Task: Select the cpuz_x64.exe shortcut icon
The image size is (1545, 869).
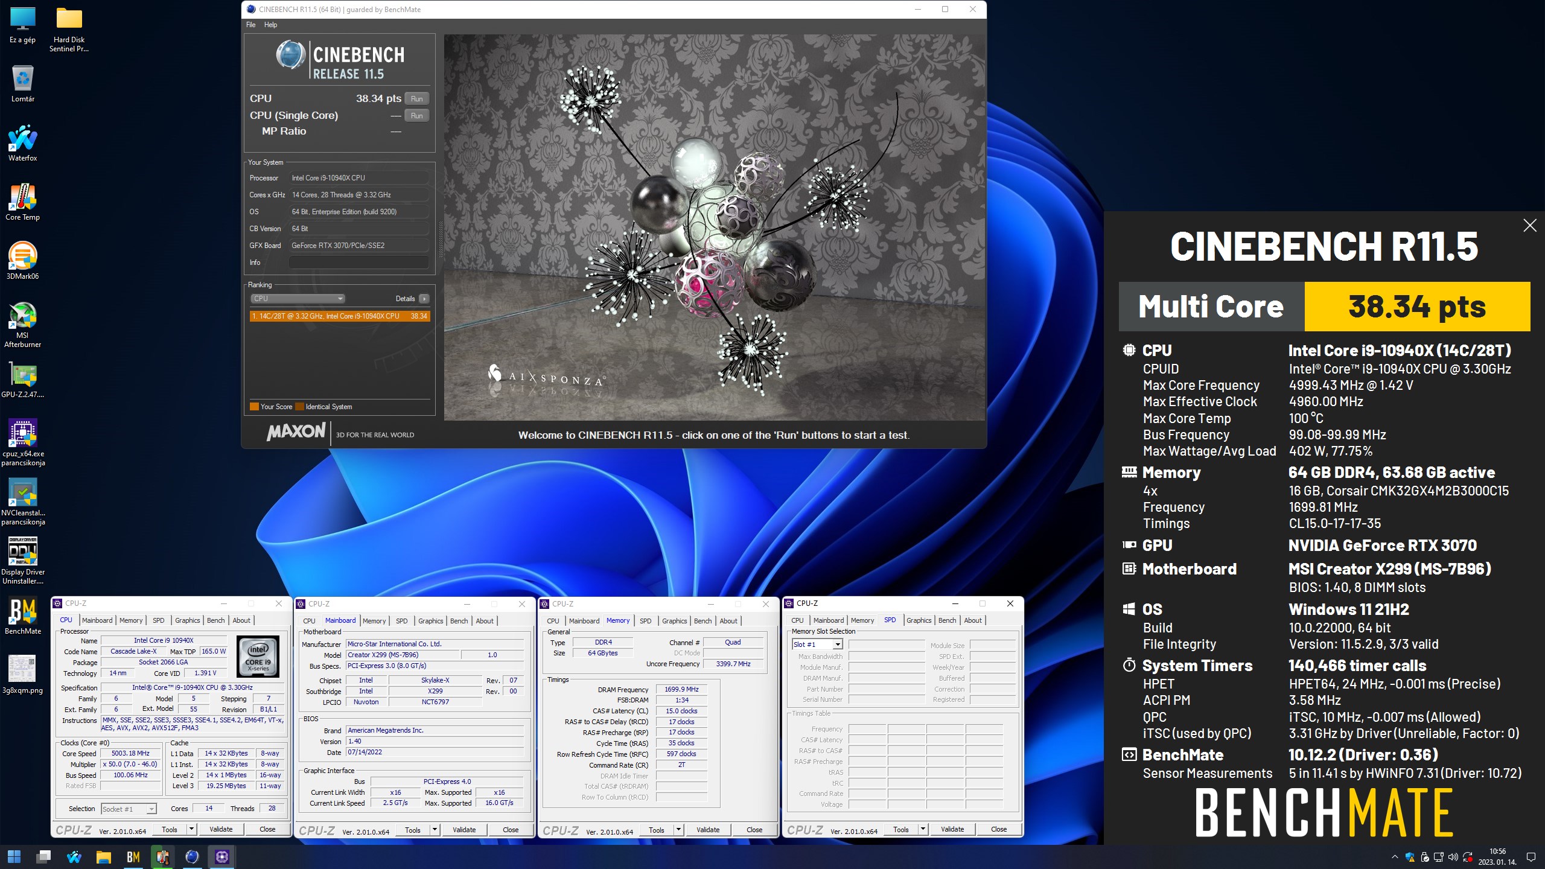Action: click(22, 443)
